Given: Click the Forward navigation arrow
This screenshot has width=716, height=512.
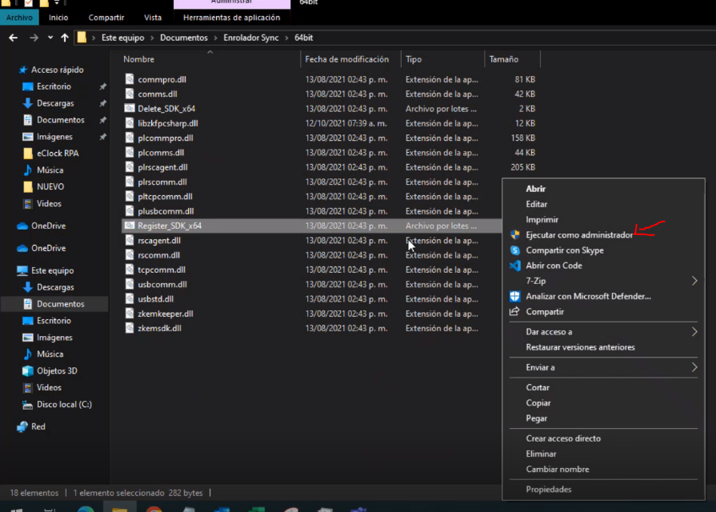Looking at the screenshot, I should 34,38.
